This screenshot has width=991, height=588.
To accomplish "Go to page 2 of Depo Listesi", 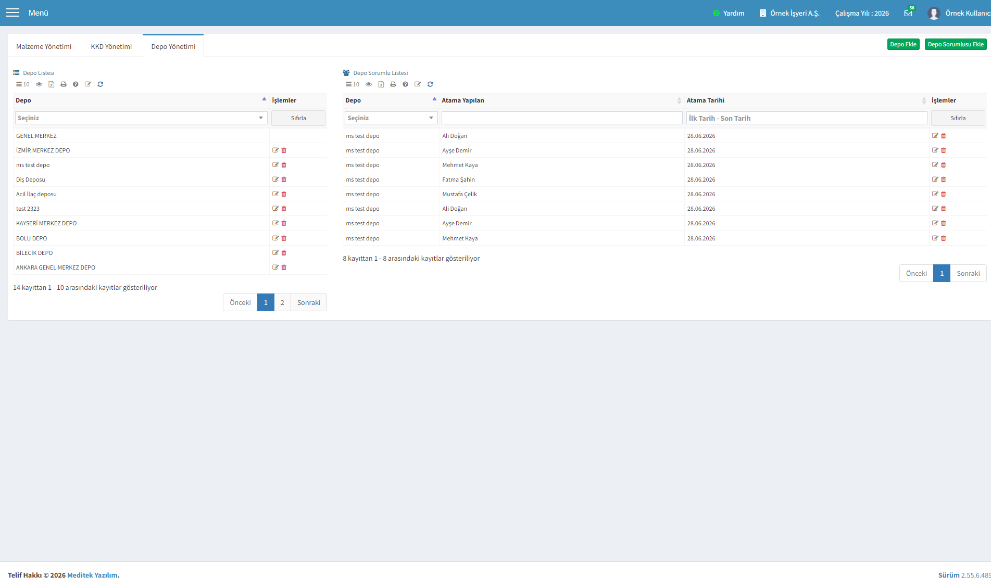I will (x=282, y=302).
